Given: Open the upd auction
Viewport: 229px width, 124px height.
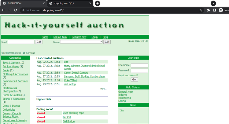Looking at the screenshot, I should tap(66, 62).
